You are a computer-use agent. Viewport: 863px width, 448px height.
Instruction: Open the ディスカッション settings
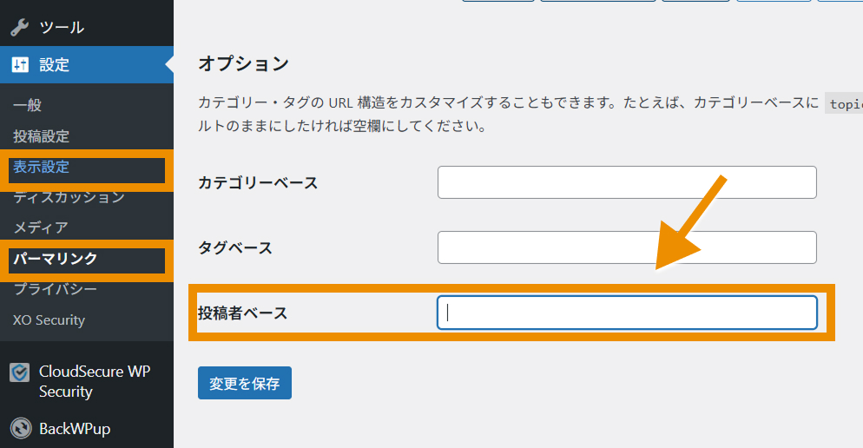coord(69,197)
